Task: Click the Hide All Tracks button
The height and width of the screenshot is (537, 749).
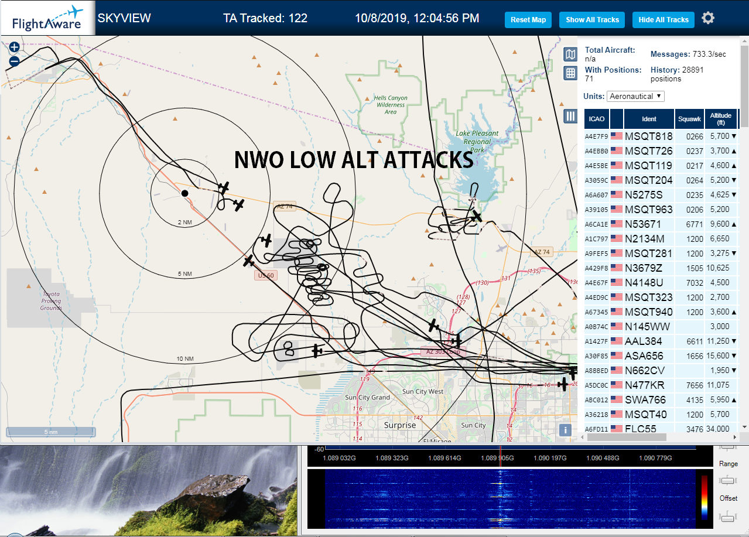Action: (664, 20)
